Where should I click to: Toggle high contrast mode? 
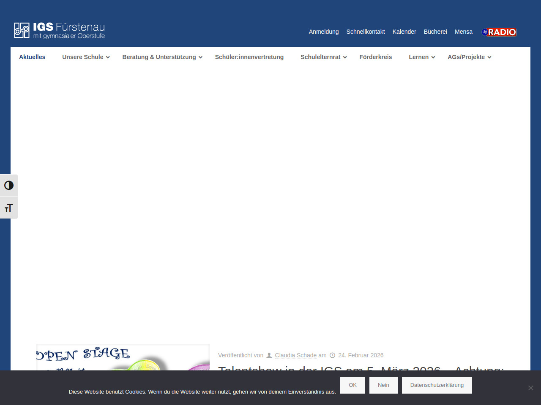[9, 186]
